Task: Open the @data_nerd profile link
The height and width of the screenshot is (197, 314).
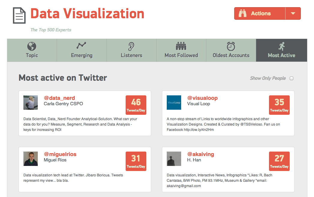Action: [59, 98]
